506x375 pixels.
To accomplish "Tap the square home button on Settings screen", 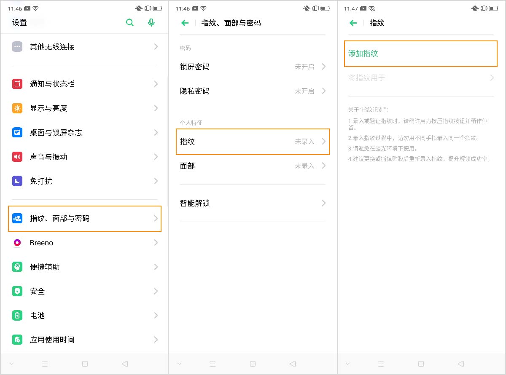I will click(x=85, y=364).
